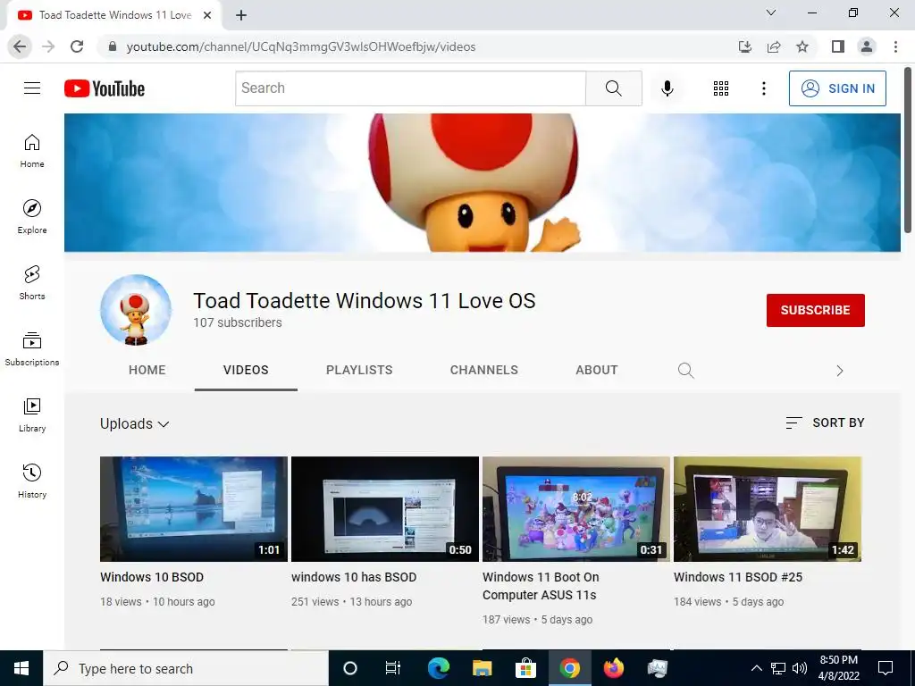Screen dimensions: 915x686
Task: Start voice search with the microphone
Action: coord(667,88)
